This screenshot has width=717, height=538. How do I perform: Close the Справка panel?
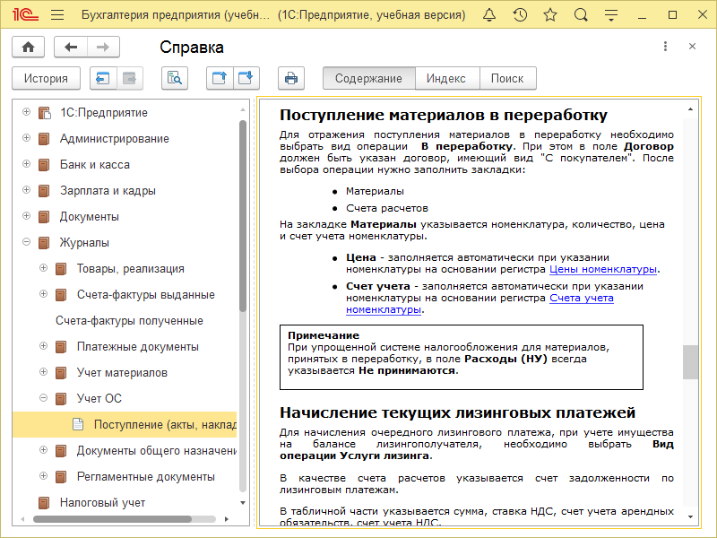click(x=692, y=47)
